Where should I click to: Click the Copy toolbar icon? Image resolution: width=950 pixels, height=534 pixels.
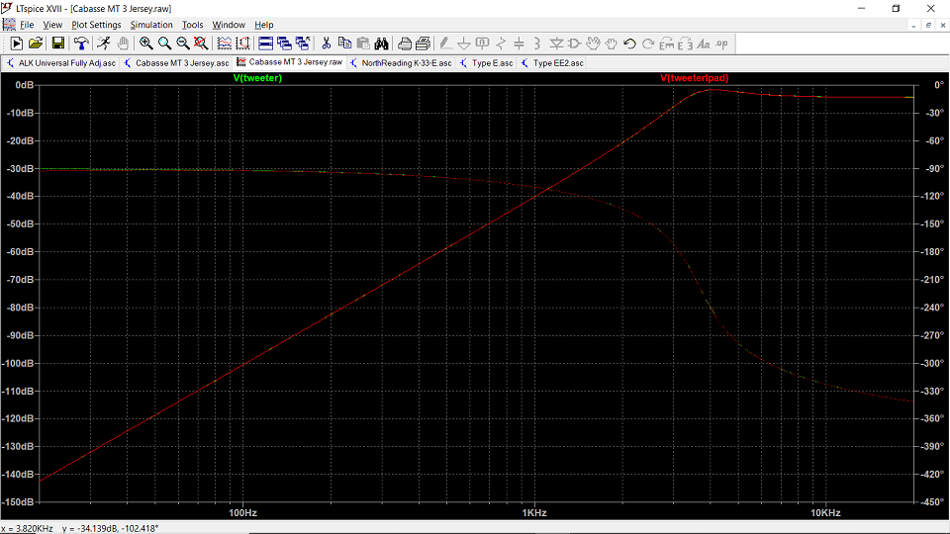pos(344,44)
